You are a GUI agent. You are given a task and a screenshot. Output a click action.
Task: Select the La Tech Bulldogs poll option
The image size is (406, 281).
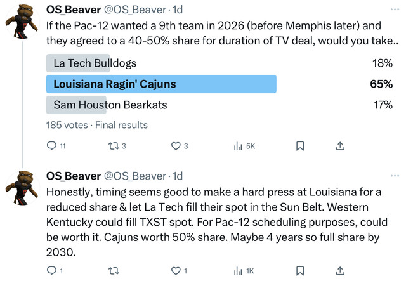pyautogui.click(x=95, y=63)
